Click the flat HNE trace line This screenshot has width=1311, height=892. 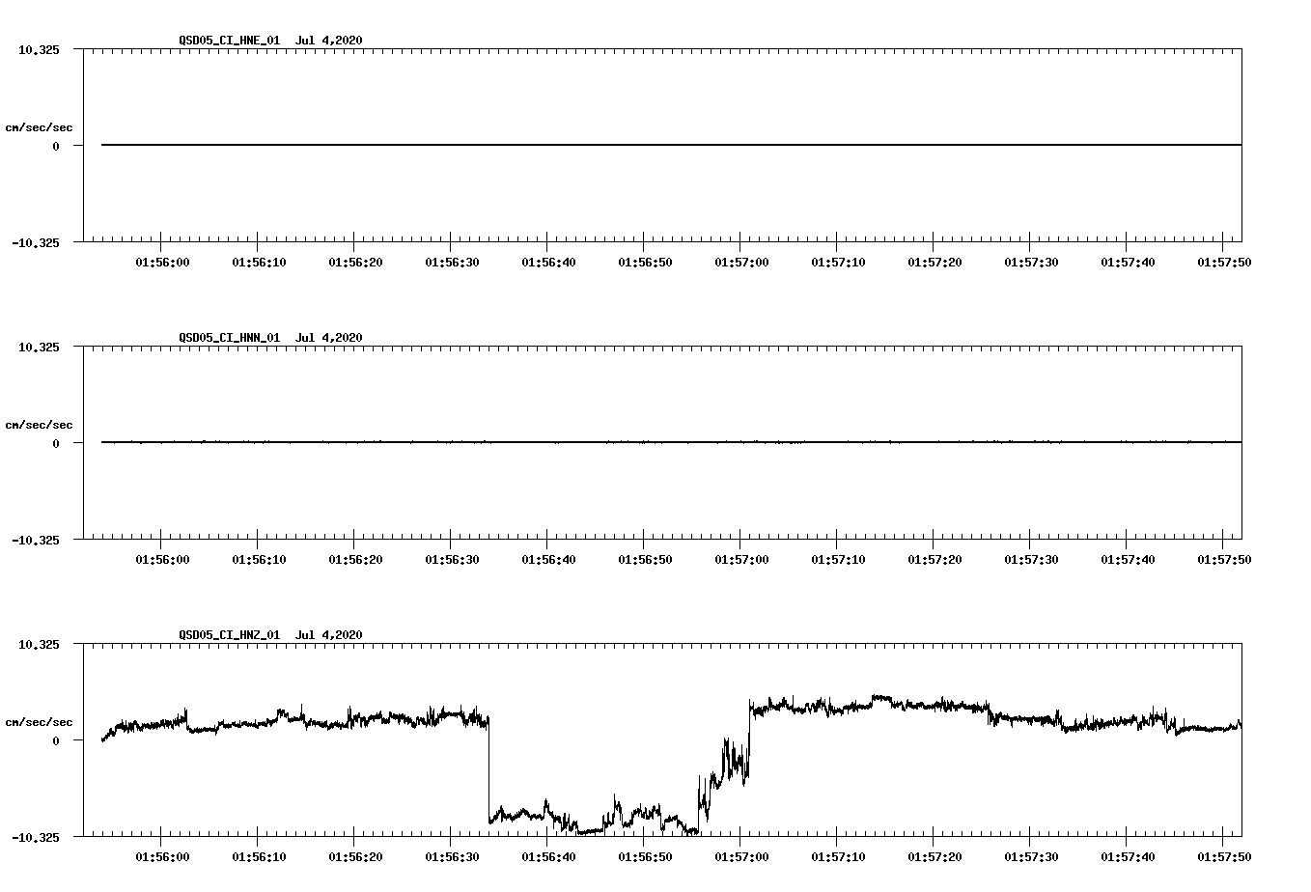(672, 145)
